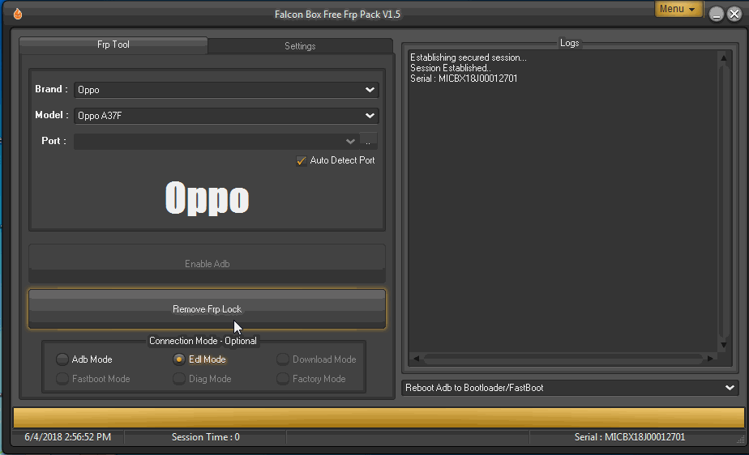The width and height of the screenshot is (749, 455).
Task: Click the logs scroll left arrow
Action: tap(416, 358)
